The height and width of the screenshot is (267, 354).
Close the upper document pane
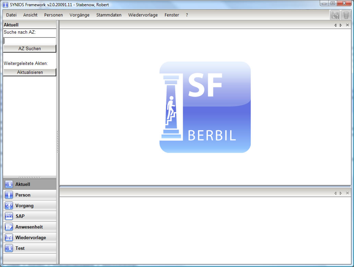(x=347, y=25)
